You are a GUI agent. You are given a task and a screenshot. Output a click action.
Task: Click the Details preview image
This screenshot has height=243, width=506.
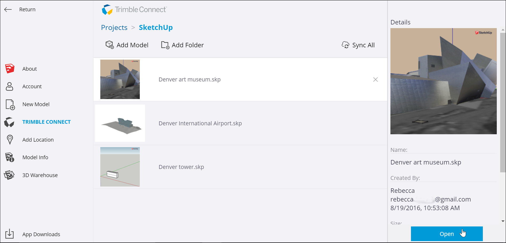(444, 81)
